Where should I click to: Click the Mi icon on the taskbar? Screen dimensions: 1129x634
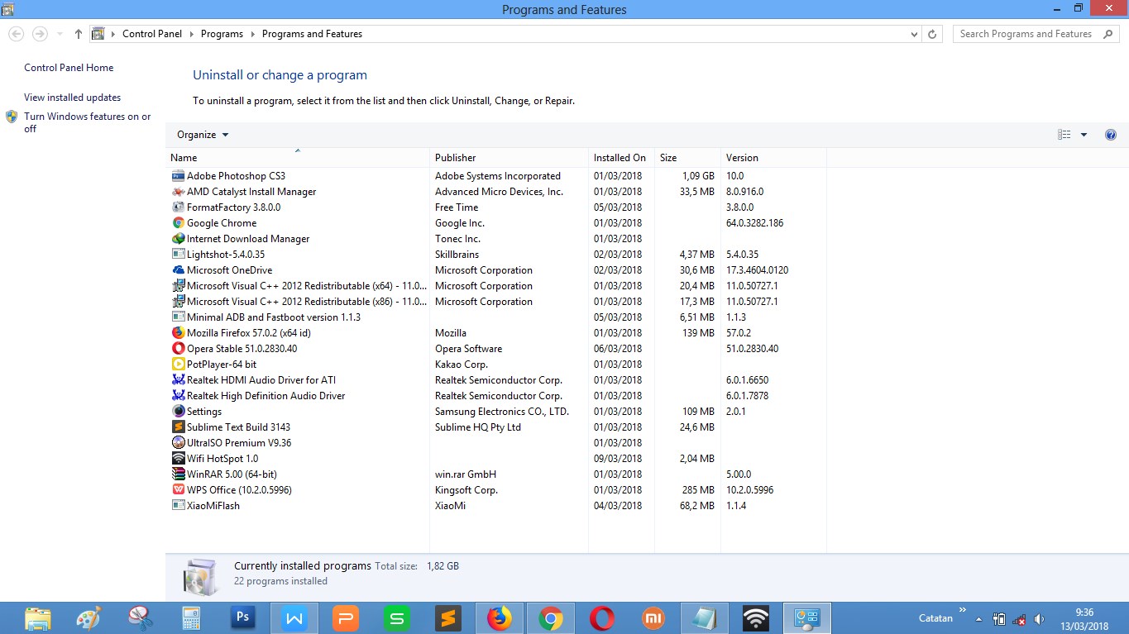pyautogui.click(x=654, y=618)
